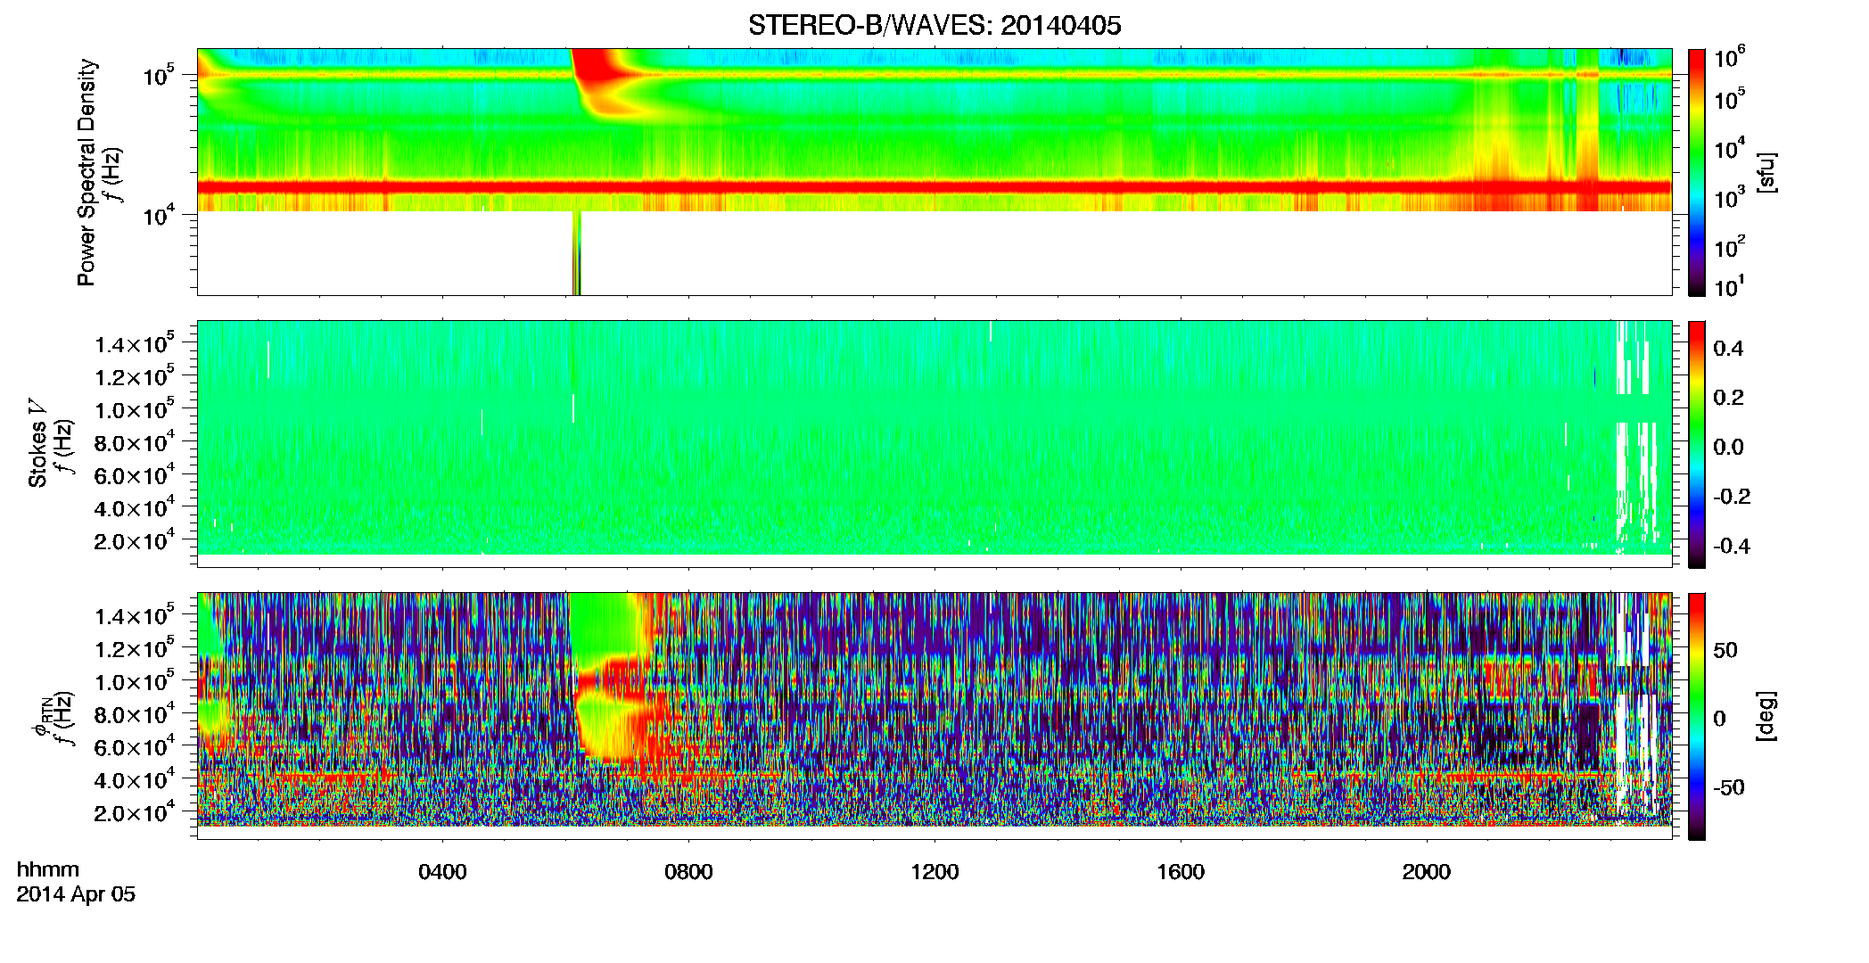Click the Stokes V color bar
Screen dimensions: 1869x963
pyautogui.click(x=1697, y=444)
